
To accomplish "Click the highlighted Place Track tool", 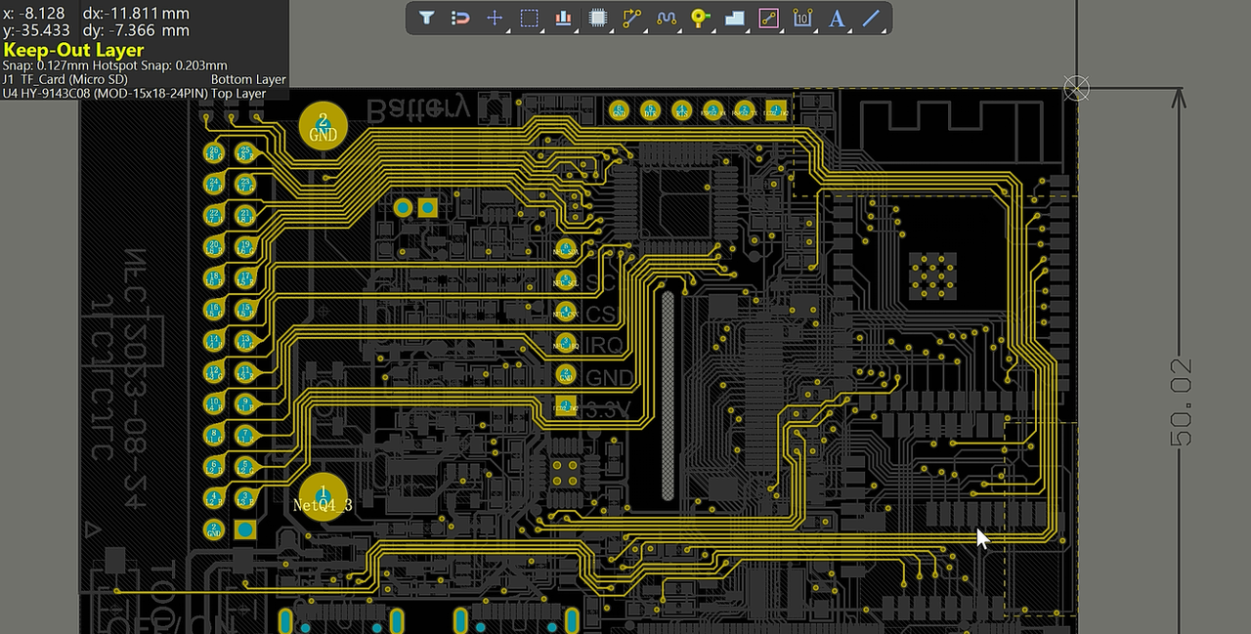I will pos(768,18).
